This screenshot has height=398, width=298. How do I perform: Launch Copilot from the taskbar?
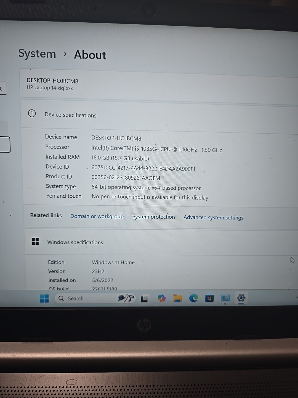tap(161, 298)
